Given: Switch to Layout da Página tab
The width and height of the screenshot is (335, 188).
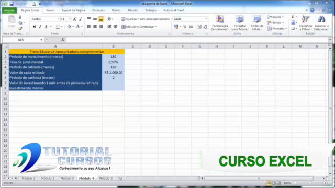Looking at the screenshot, I should point(73,10).
